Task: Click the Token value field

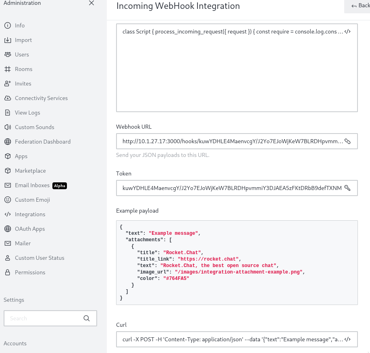Action: pyautogui.click(x=237, y=188)
